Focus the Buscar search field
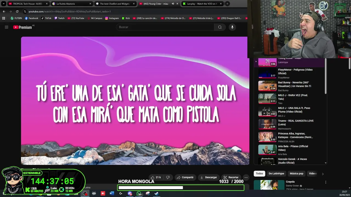The width and height of the screenshot is (351, 197). 165,27
